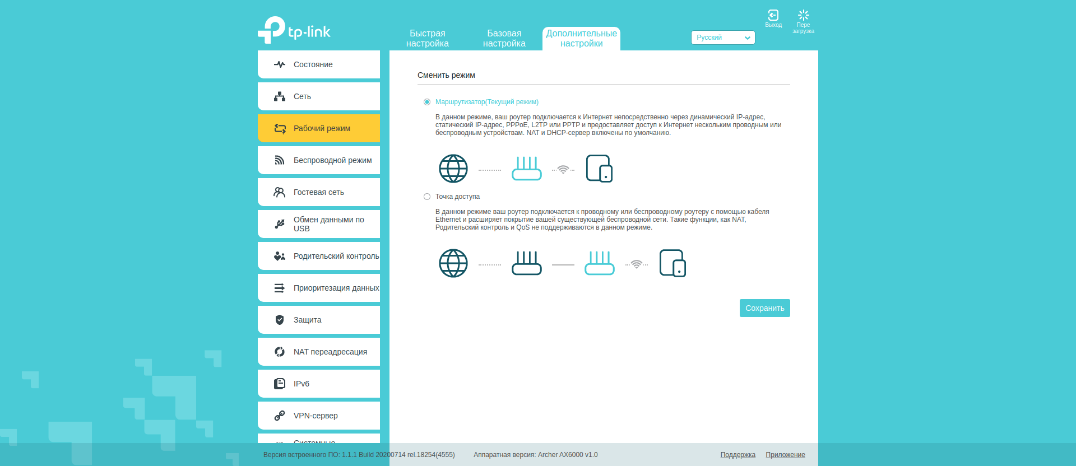Open the Состояние status icon
The image size is (1076, 466).
point(280,64)
